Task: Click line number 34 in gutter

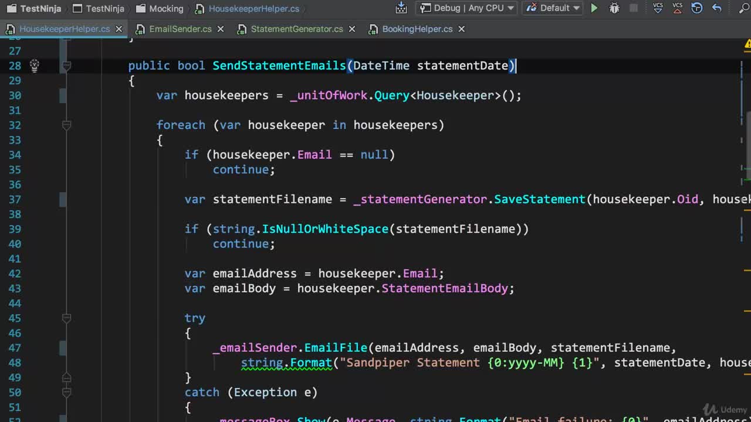Action: click(x=15, y=155)
